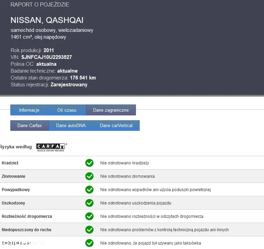Click the green checkmark in the Uszkodzony row

tap(89, 203)
